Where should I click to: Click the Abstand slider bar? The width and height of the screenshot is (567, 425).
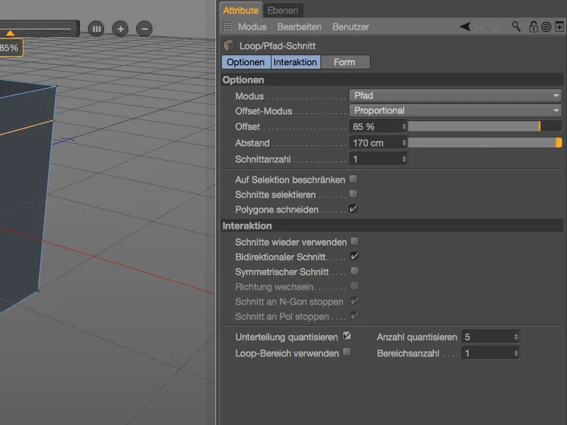pyautogui.click(x=485, y=142)
